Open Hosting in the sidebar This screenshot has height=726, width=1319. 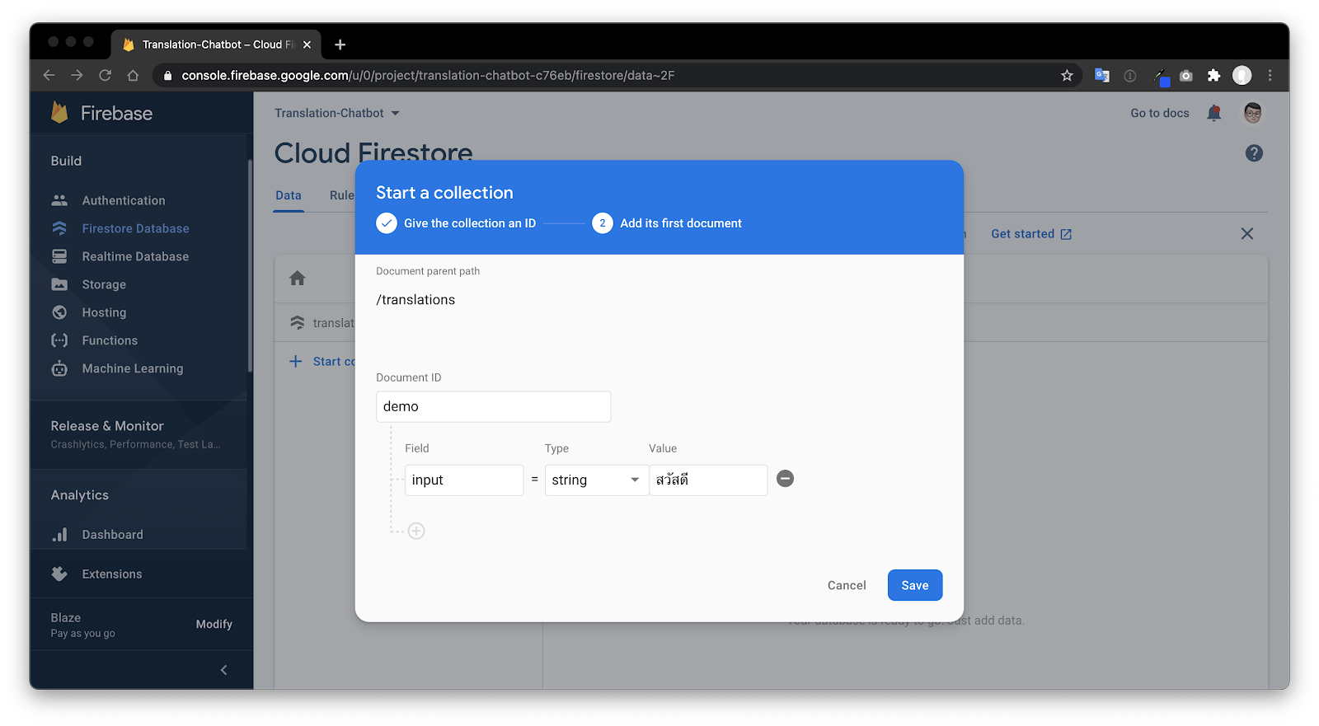104,312
